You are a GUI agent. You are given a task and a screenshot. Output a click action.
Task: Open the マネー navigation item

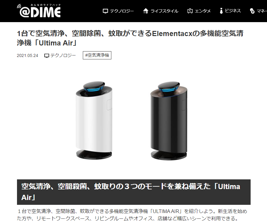point(258,11)
